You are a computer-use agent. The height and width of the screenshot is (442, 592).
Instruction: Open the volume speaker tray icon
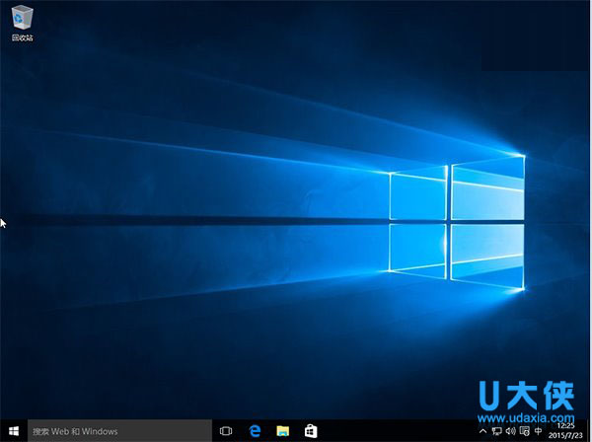510,431
